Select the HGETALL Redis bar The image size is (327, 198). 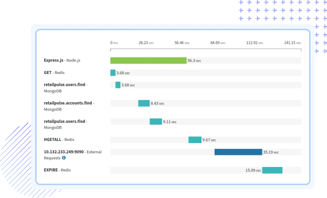click(x=195, y=140)
